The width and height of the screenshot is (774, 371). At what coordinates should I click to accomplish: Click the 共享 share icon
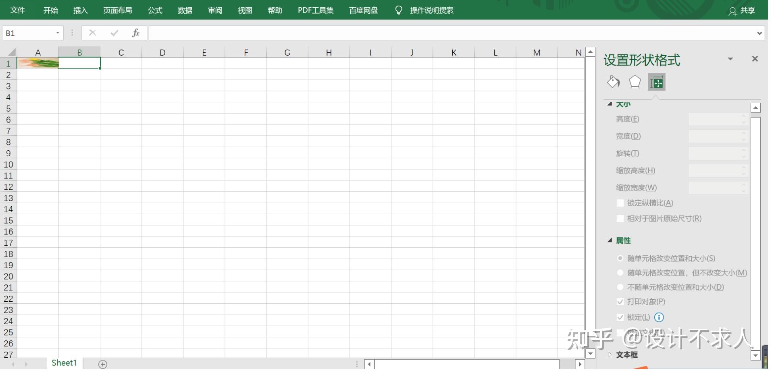click(x=732, y=11)
